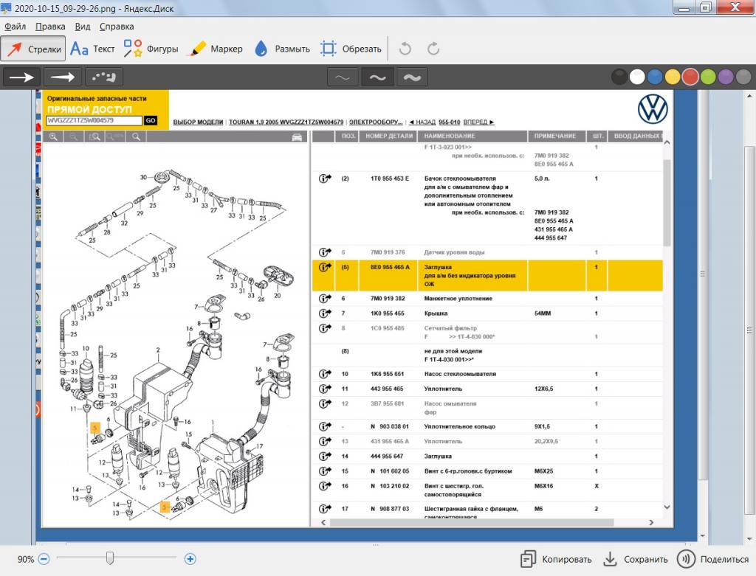The width and height of the screenshot is (756, 576).
Task: Click info icon for part 444 955 647
Action: point(325,456)
